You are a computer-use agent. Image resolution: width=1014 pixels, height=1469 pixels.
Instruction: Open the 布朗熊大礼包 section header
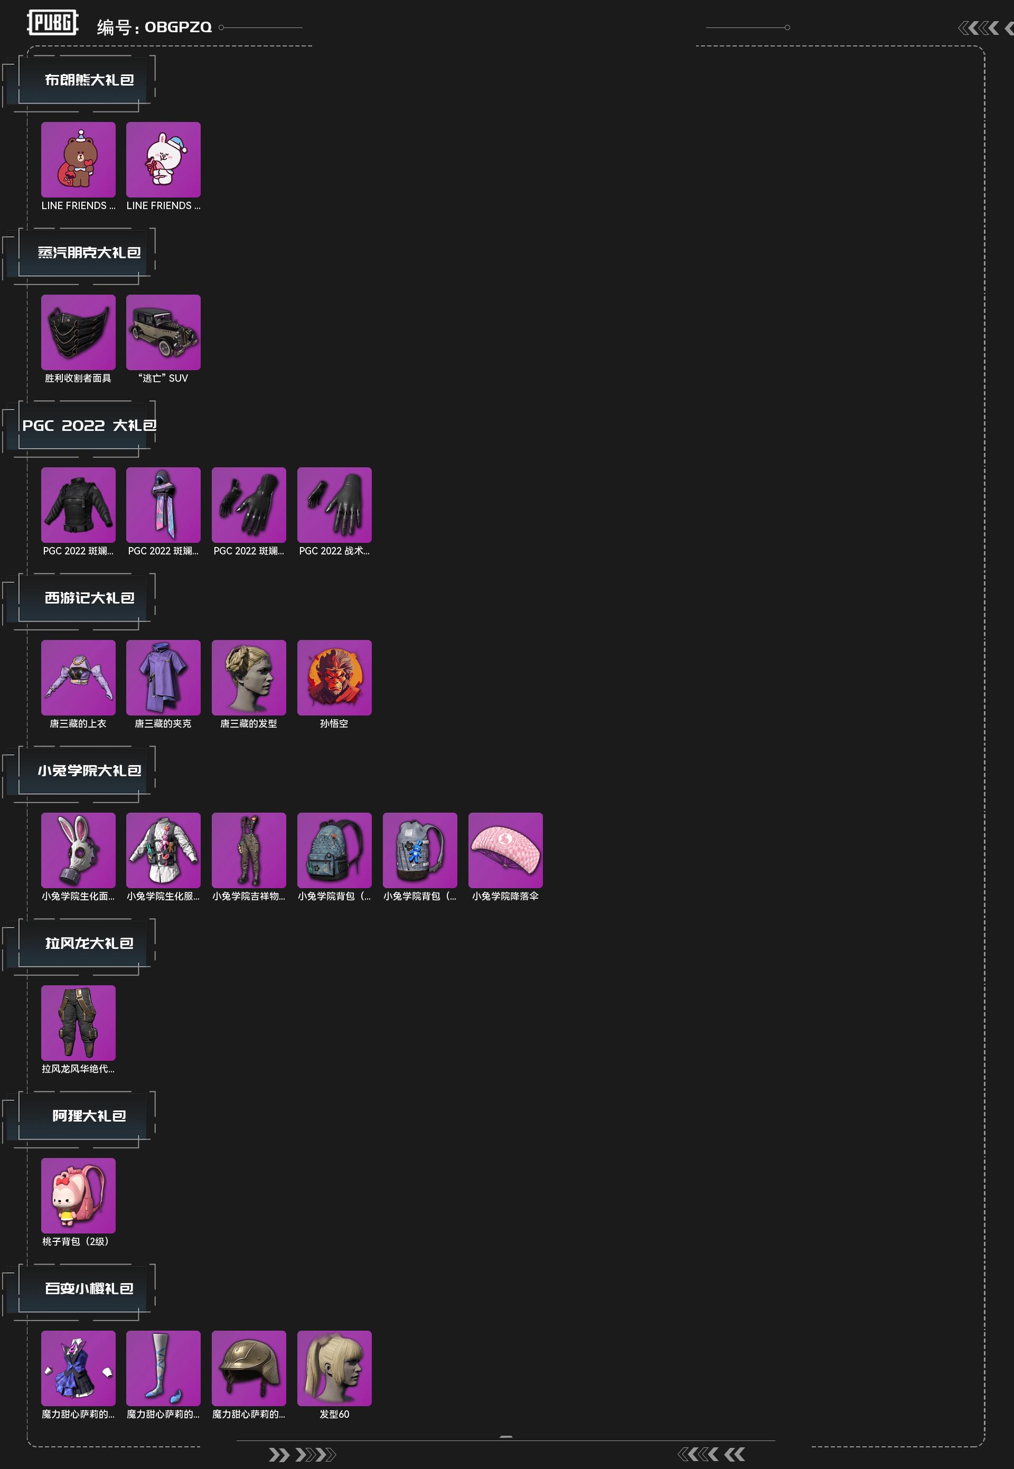click(x=89, y=80)
